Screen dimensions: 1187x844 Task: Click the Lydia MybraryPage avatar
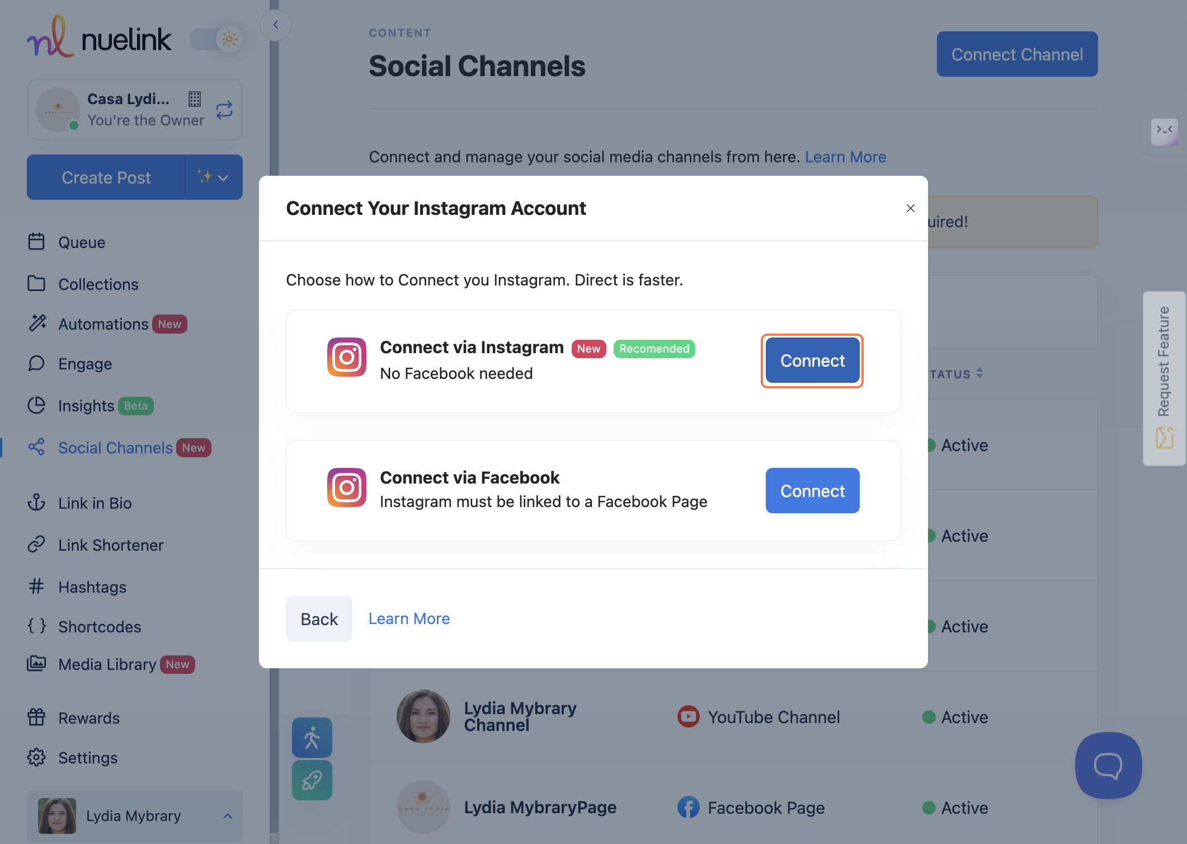(423, 807)
